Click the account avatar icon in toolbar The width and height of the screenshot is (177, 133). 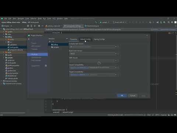tap(176, 22)
